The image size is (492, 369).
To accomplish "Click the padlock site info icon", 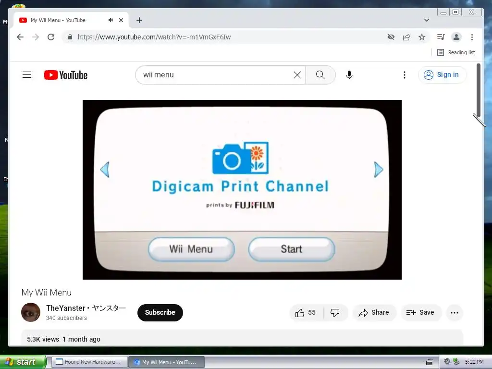I will 70,37.
